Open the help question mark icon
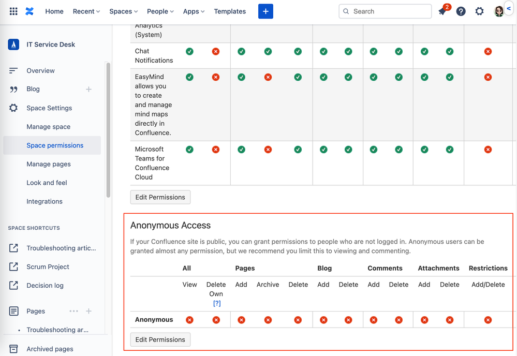This screenshot has width=517, height=356. (x=461, y=11)
